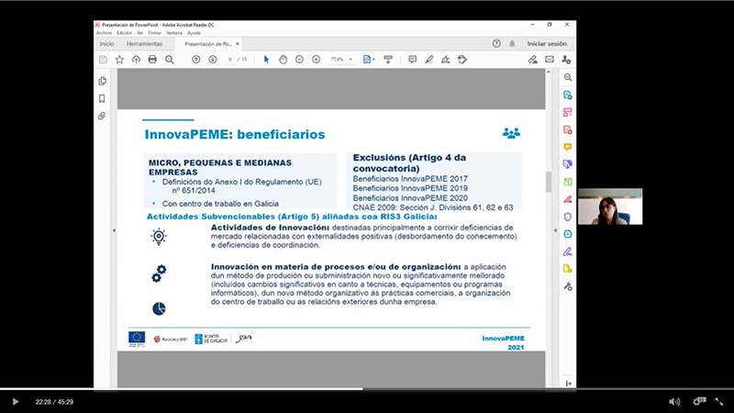Open the export PDF tool, first icon in right pane
Viewport: 734px width, 413px height.
568,95
